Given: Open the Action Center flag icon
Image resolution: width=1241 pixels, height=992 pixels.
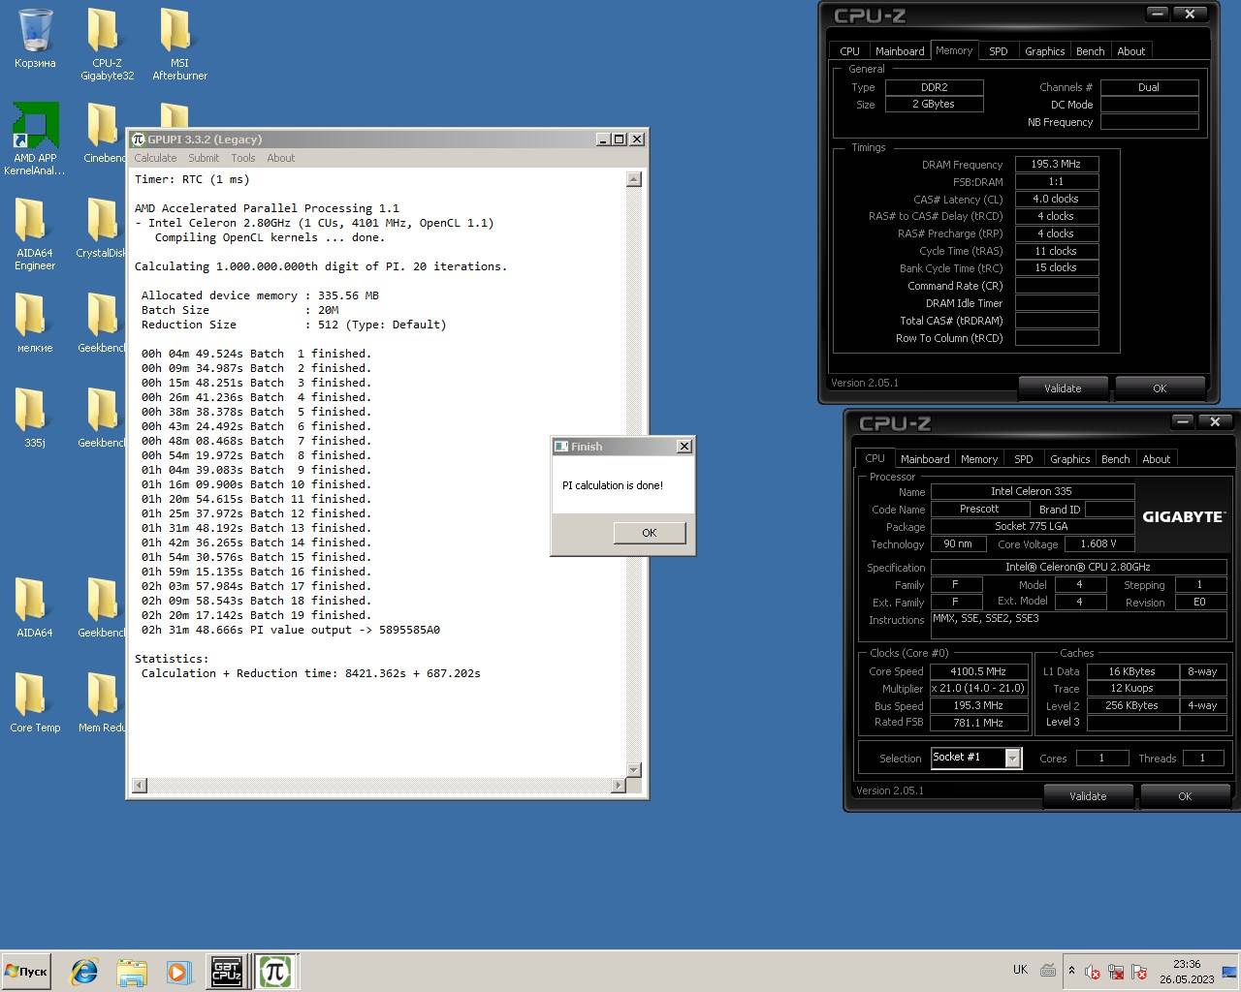Looking at the screenshot, I should coord(1139,972).
